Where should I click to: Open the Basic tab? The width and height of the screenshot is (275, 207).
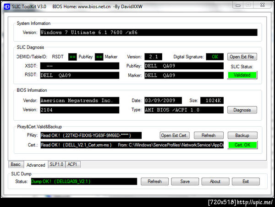coord(16,164)
